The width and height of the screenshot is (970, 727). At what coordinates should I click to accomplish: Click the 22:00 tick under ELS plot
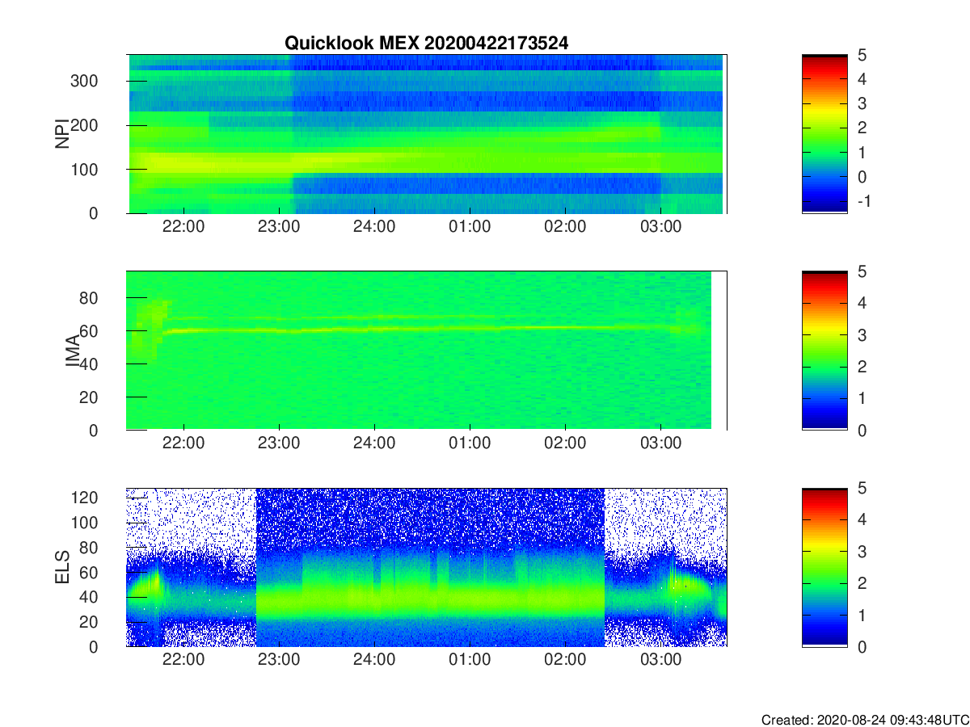coord(183,660)
